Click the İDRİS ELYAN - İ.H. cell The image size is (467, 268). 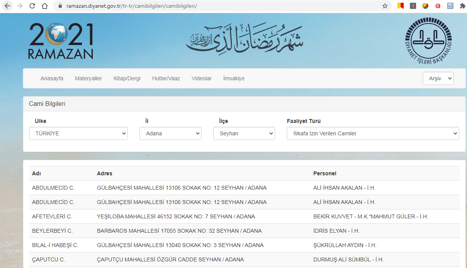coord(336,231)
